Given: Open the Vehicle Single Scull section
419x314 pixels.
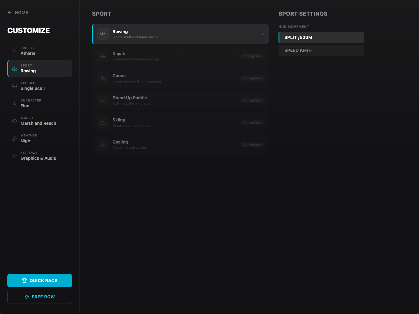Looking at the screenshot, I should coord(40,86).
